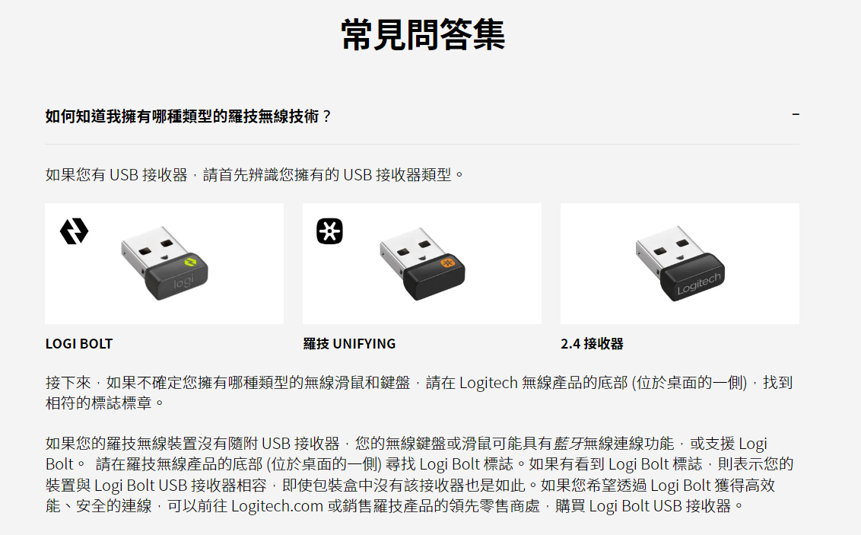Click the Logitech.com text in the paragraph
The width and height of the screenshot is (861, 535).
(278, 506)
